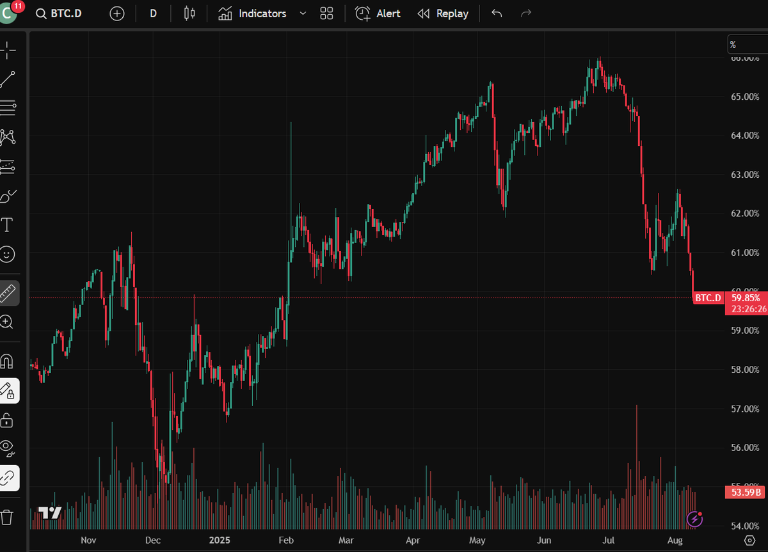Open the Fibonacci retracement tools
This screenshot has height=552, width=768.
[x=8, y=108]
